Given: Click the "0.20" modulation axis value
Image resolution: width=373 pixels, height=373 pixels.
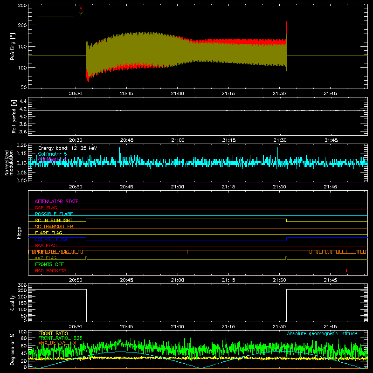Looking at the screenshot, I should pyautogui.click(x=21, y=145).
